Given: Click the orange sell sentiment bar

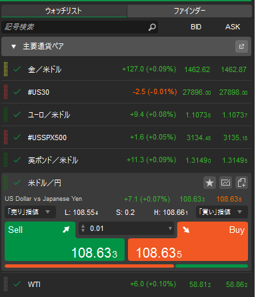Looking at the screenshot, I should [89, 266].
